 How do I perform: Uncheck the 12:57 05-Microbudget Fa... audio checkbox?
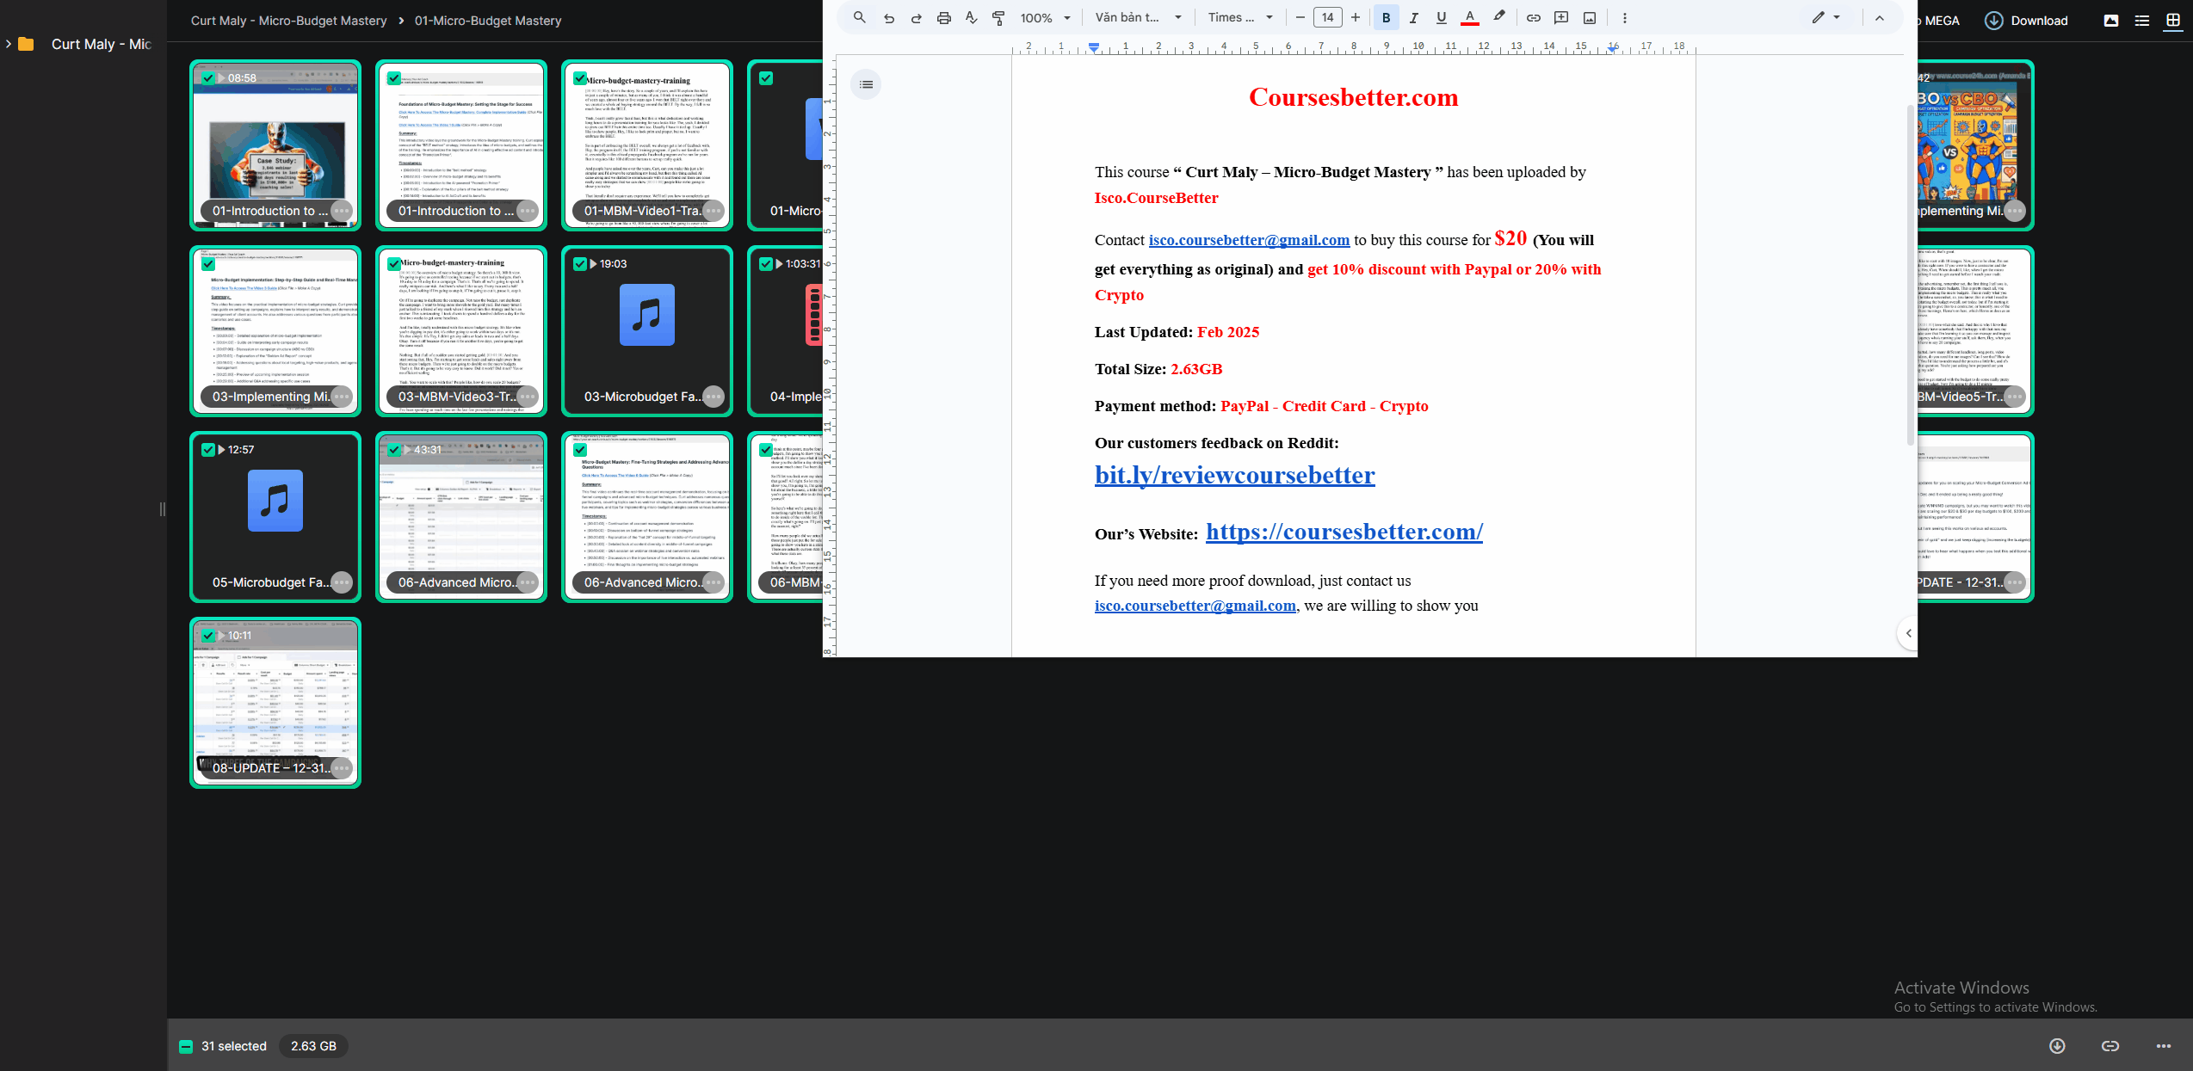click(208, 450)
